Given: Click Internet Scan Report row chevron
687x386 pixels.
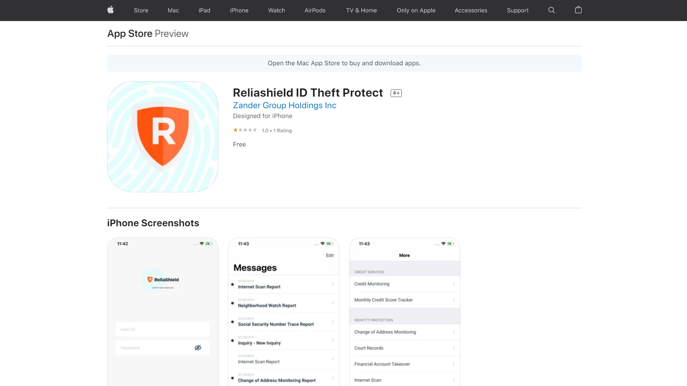Looking at the screenshot, I should (x=333, y=284).
